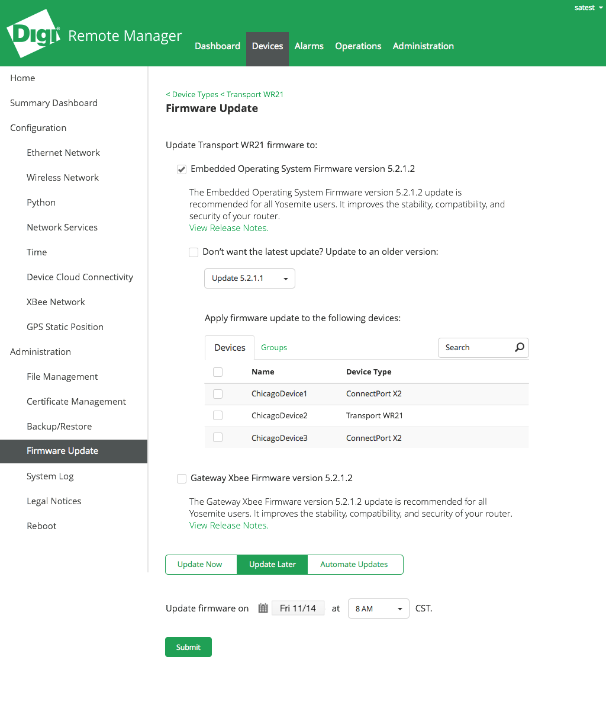Open XBee Network settings
This screenshot has width=606, height=711.
56,302
